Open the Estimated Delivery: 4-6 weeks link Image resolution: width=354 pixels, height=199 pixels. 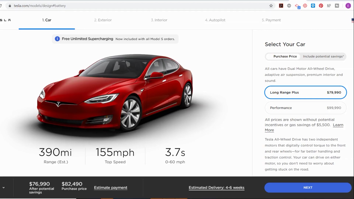216,188
